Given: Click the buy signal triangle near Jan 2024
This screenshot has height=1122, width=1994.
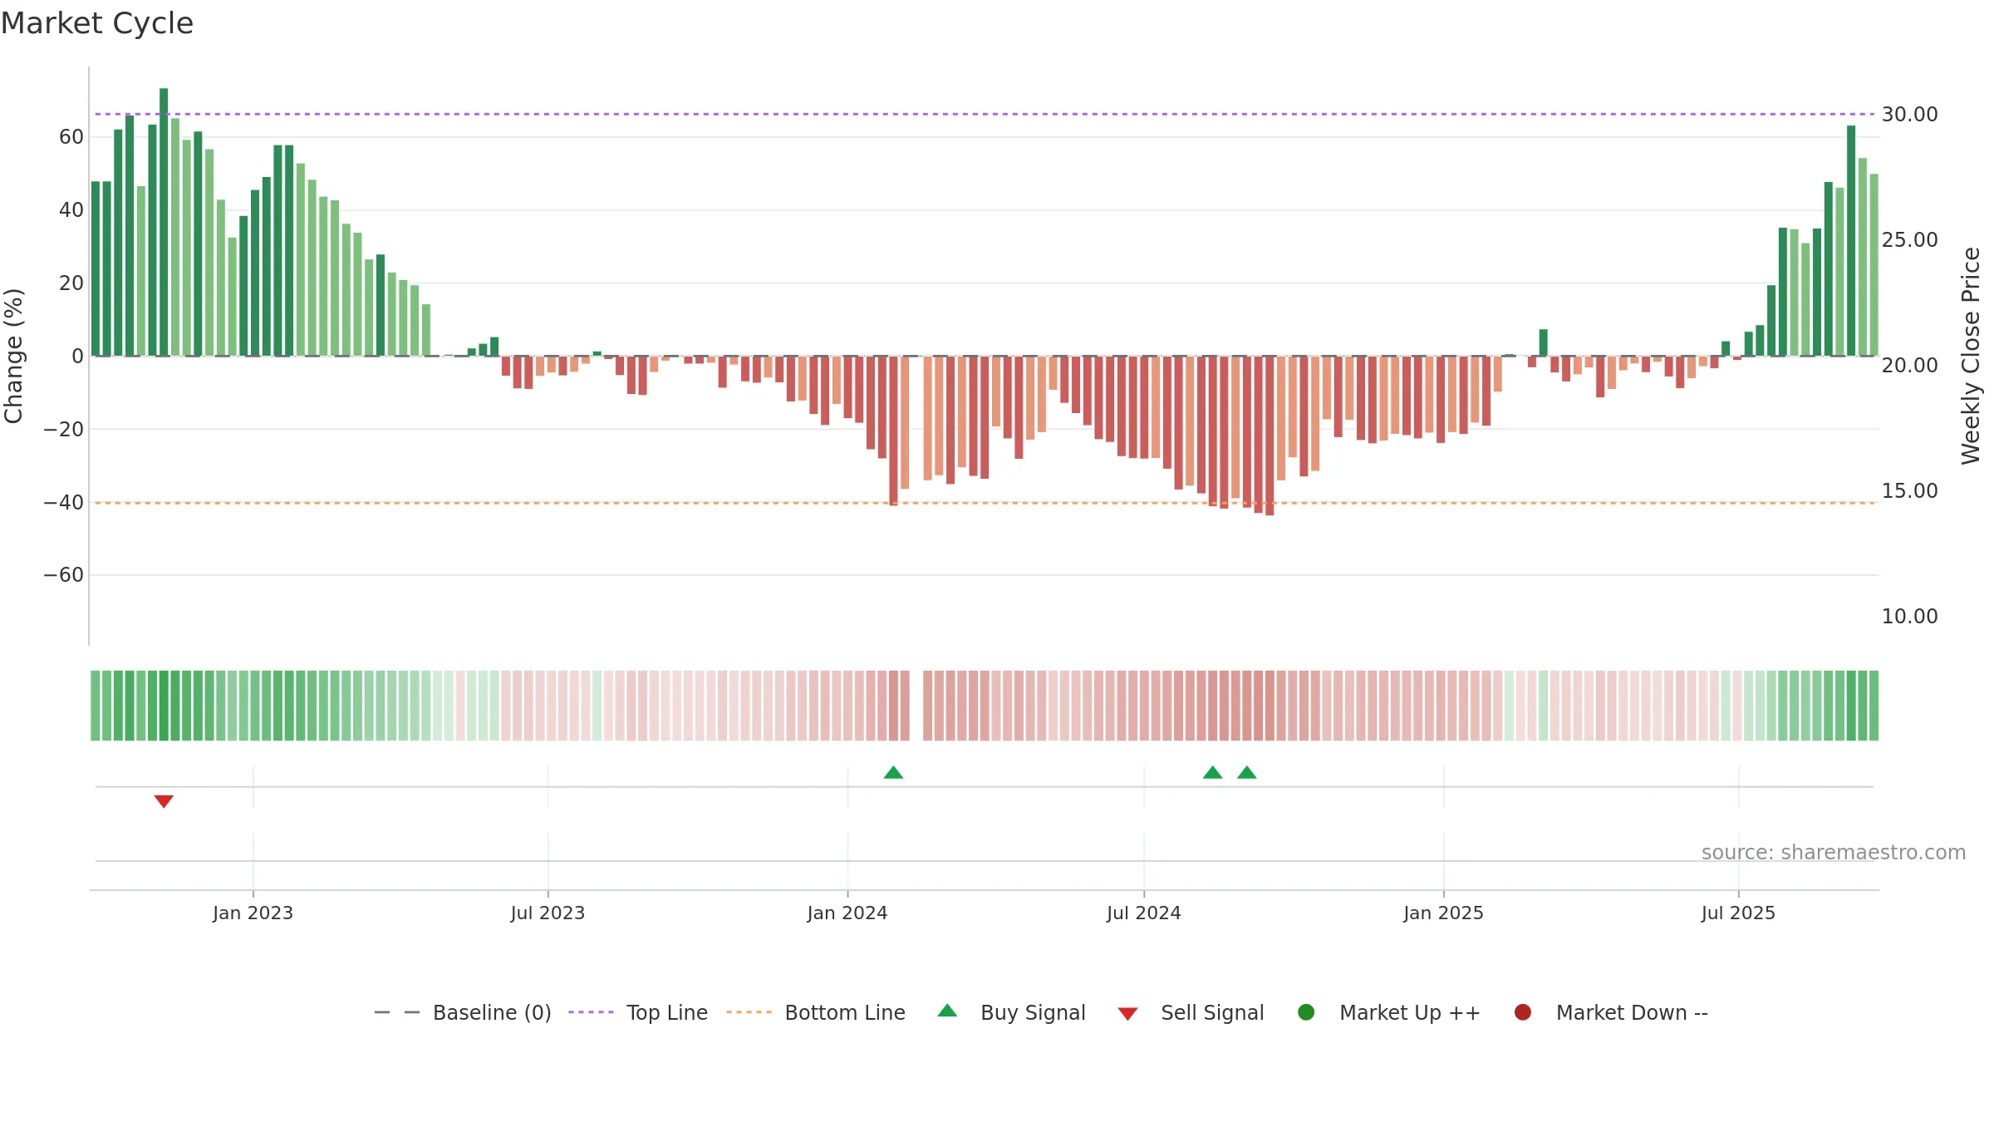Looking at the screenshot, I should (x=893, y=772).
